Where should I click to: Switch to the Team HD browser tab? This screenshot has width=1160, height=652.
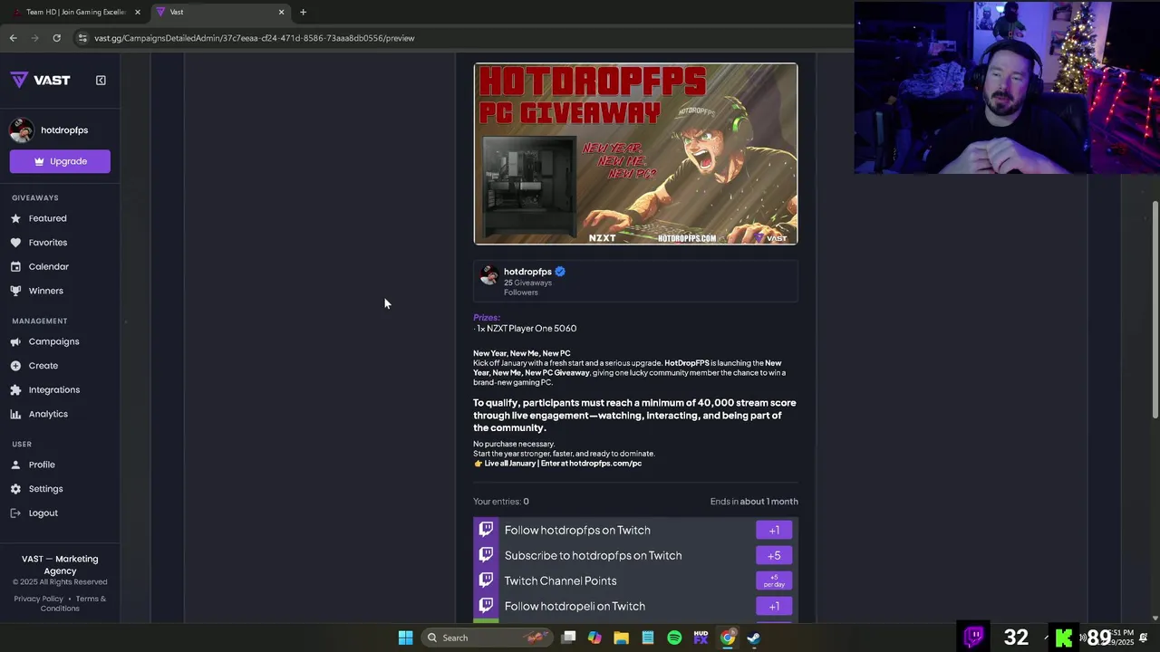pos(76,12)
